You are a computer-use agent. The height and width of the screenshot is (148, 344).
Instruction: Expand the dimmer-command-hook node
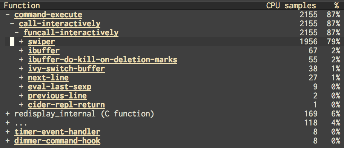8,141
